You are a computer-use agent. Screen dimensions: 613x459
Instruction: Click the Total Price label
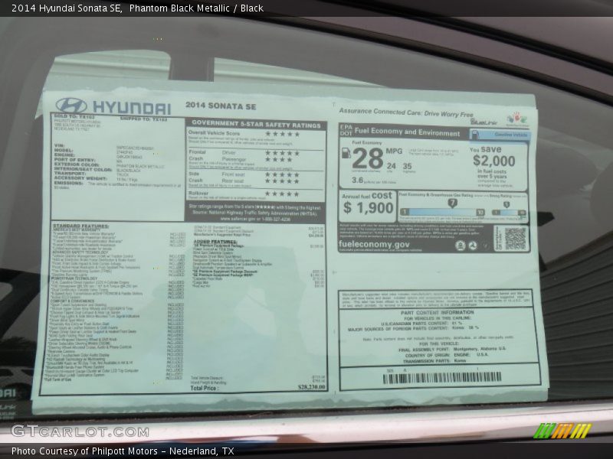[204, 389]
